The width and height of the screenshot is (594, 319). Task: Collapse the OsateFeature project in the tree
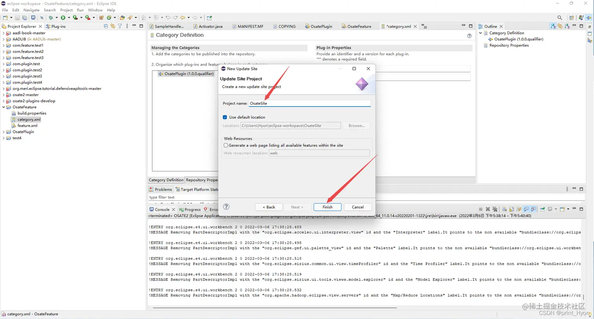4,107
